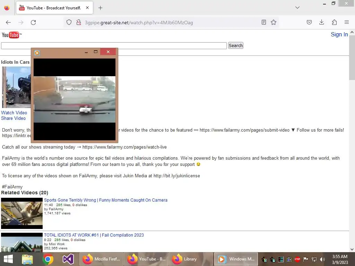
Task: Click the Sign In link
Action: 339,34
